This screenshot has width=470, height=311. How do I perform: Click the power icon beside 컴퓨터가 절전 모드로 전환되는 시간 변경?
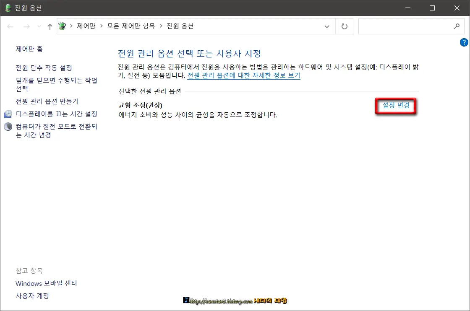[x=8, y=126]
